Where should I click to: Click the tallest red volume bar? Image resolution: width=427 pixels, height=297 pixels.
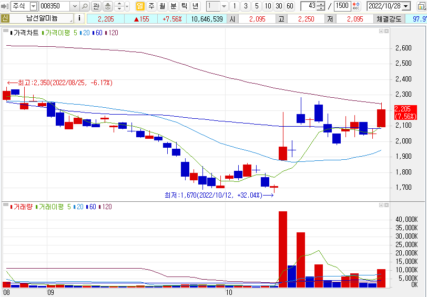283,249
